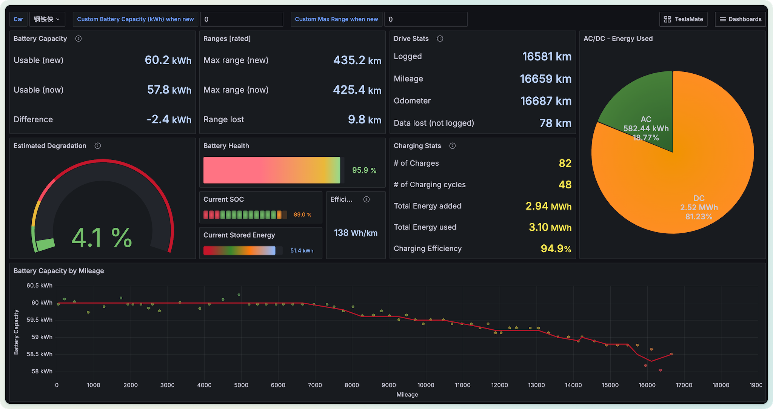Show the Estimated Degradation info tooltip icon

click(98, 146)
